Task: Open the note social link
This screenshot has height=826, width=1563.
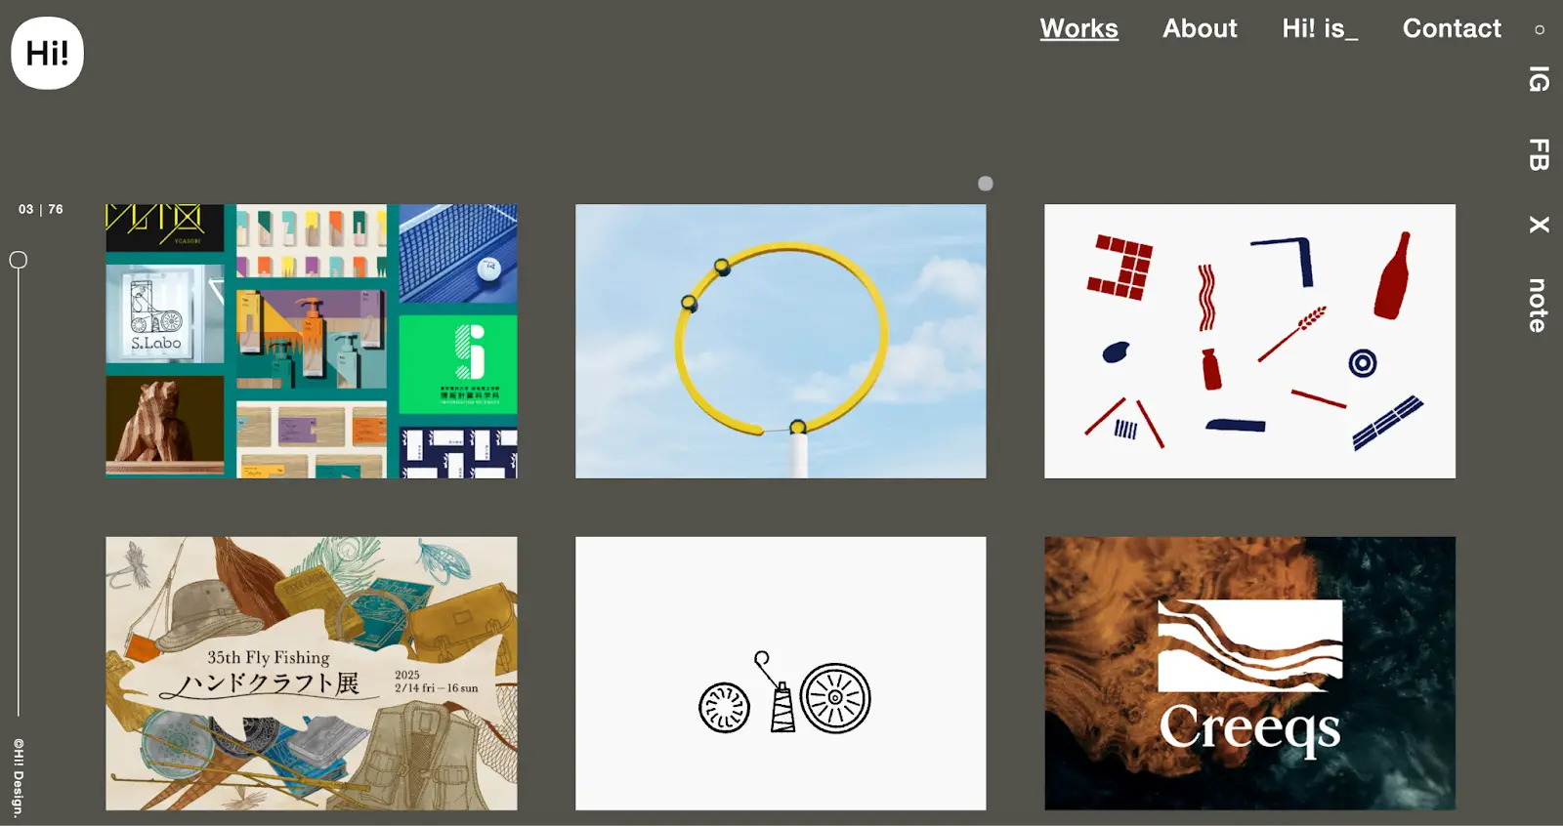Action: point(1538,306)
